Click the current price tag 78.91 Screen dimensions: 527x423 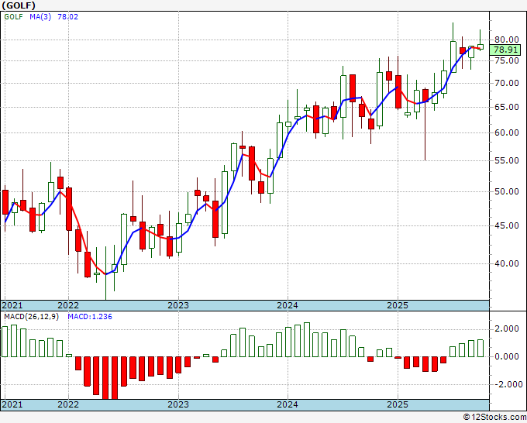click(x=506, y=50)
